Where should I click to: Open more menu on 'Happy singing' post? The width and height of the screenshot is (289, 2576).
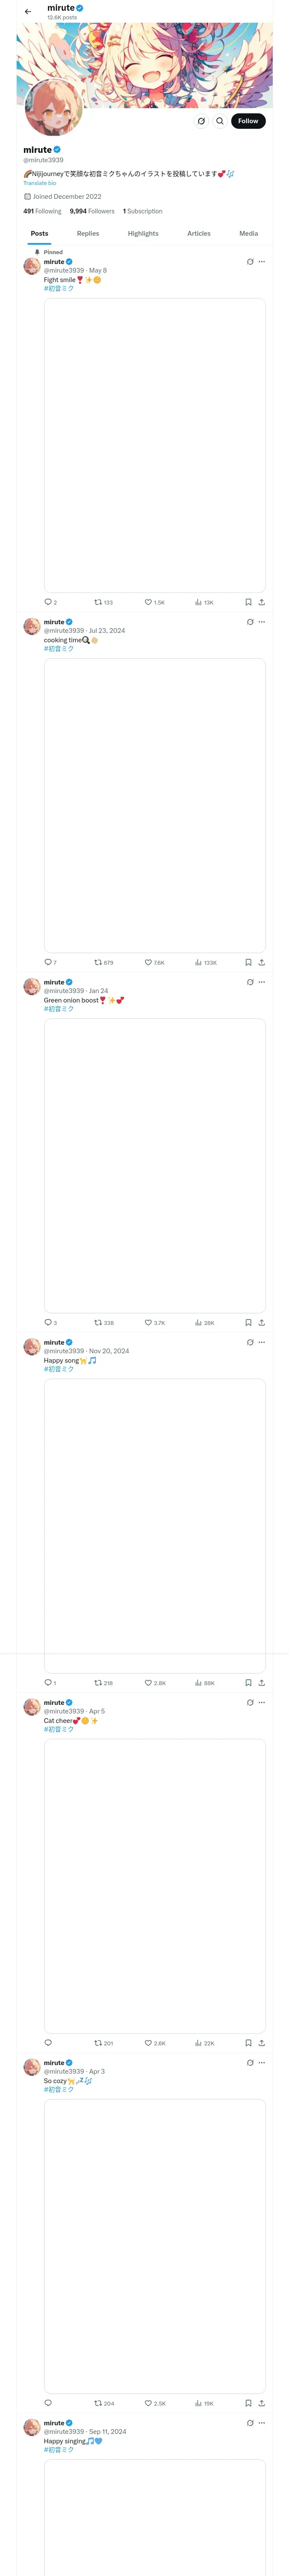[x=262, y=2422]
